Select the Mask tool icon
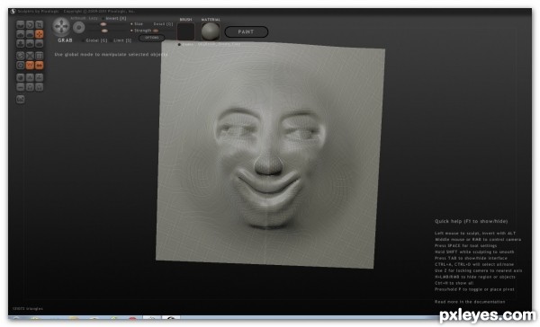This screenshot has width=540, height=327. click(x=21, y=65)
